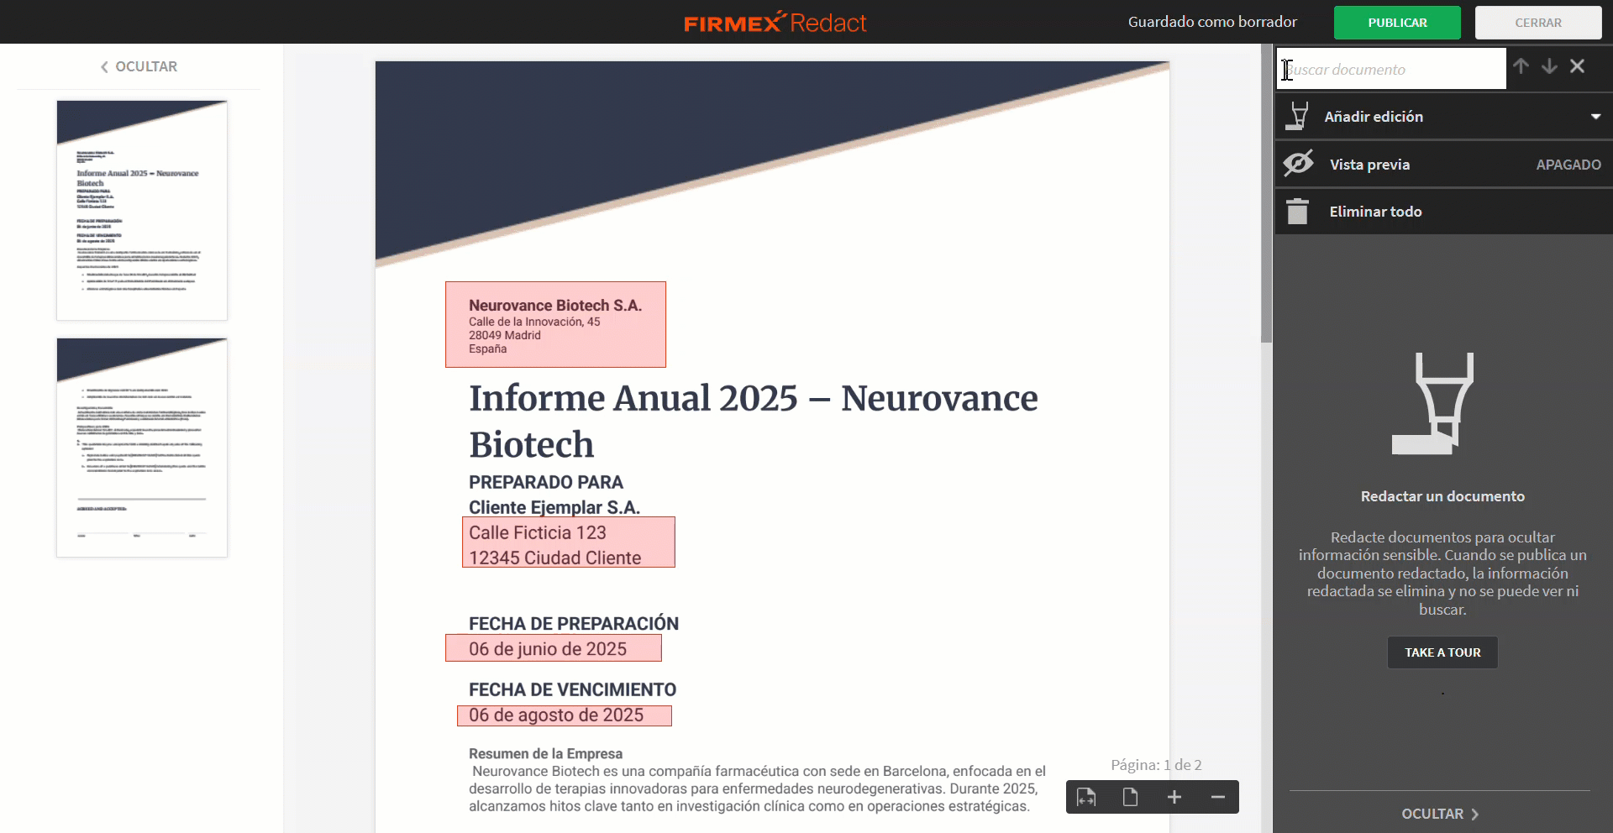1613x833 pixels.
Task: Click the '12345 Ciudad Cliente' line
Action: click(x=554, y=558)
